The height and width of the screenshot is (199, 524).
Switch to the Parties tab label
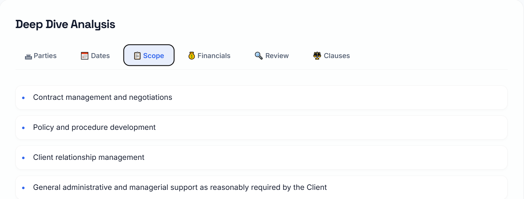45,56
